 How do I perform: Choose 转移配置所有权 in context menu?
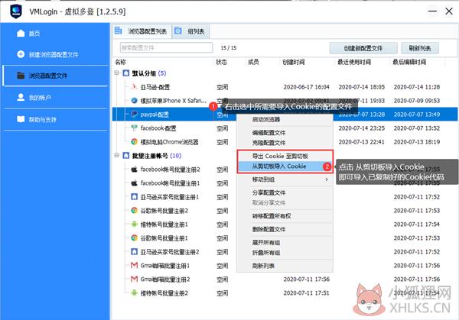click(285, 216)
